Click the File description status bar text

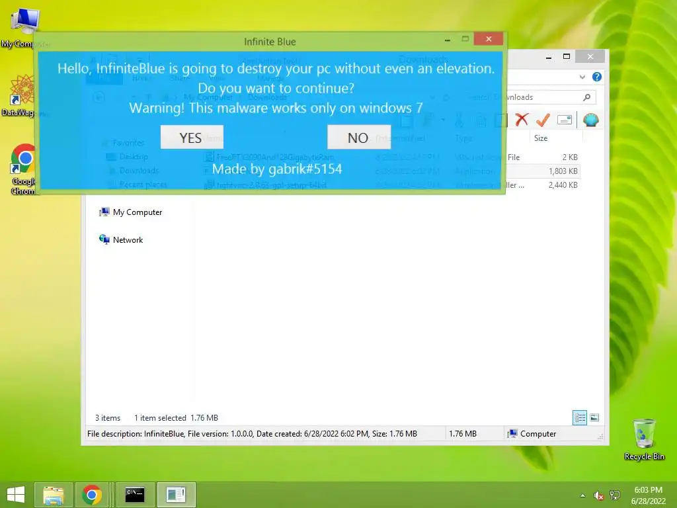point(252,434)
